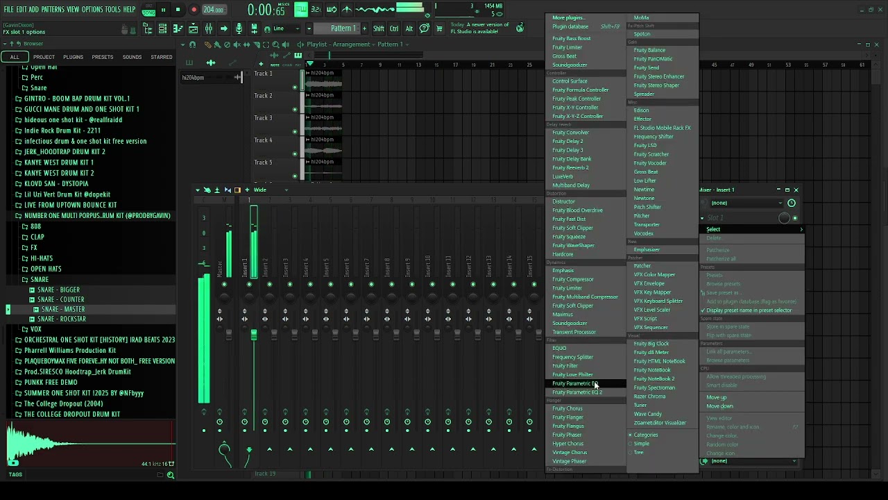Click the Shift modifier button
This screenshot has height=500, width=888.
tap(379, 28)
